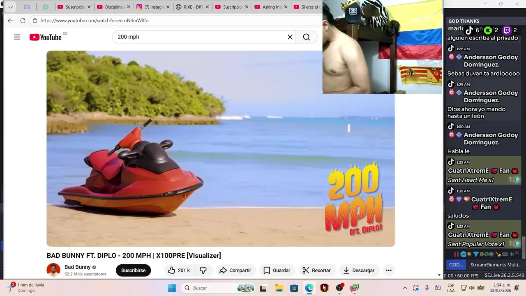Open OBS Studio taskbar icon

click(x=339, y=288)
